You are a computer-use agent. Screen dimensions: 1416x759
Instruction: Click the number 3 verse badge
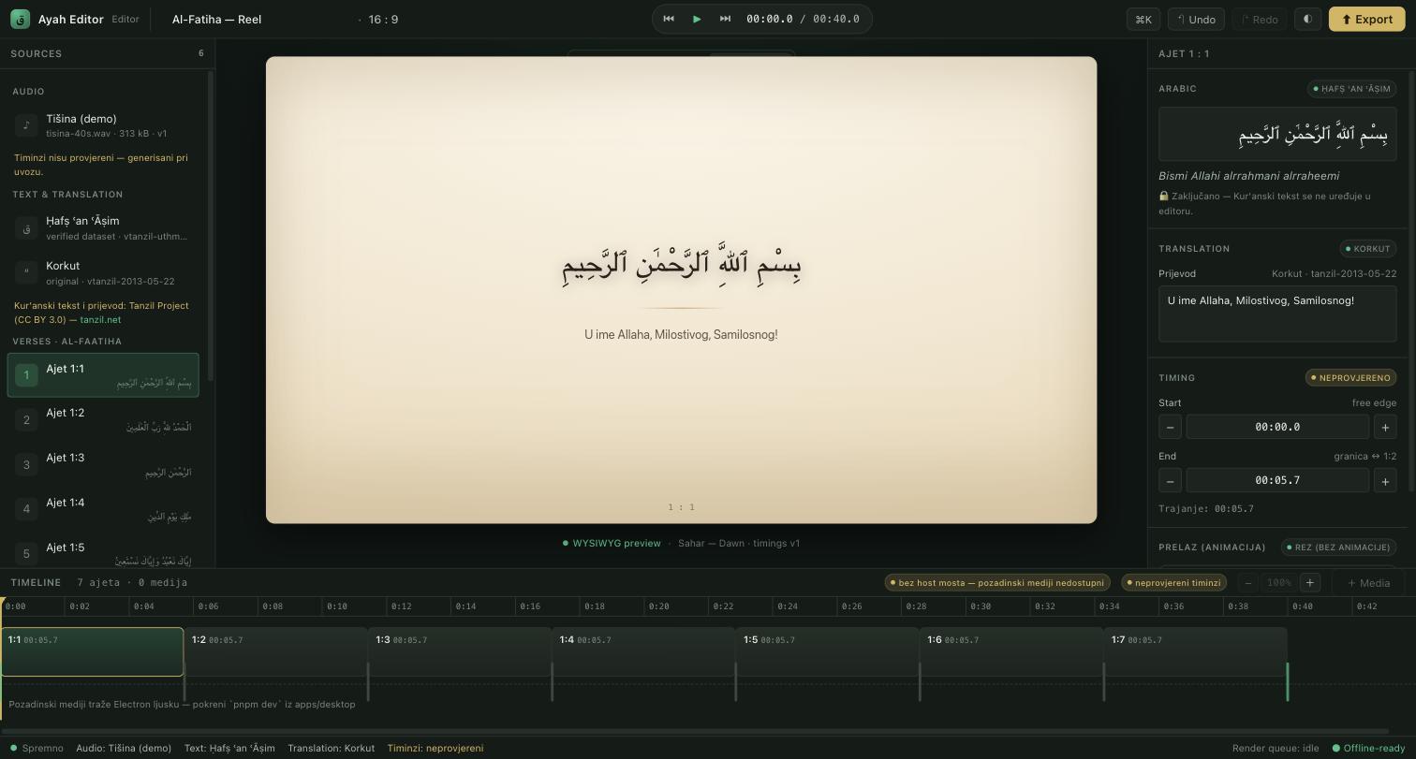click(26, 464)
